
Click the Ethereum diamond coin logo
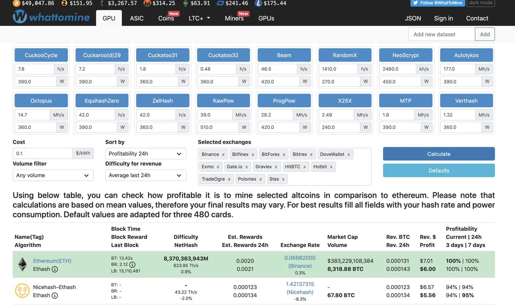[22, 264]
